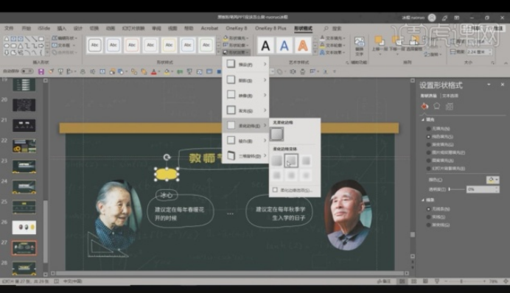Select the 实线 radio button

pos(428,217)
